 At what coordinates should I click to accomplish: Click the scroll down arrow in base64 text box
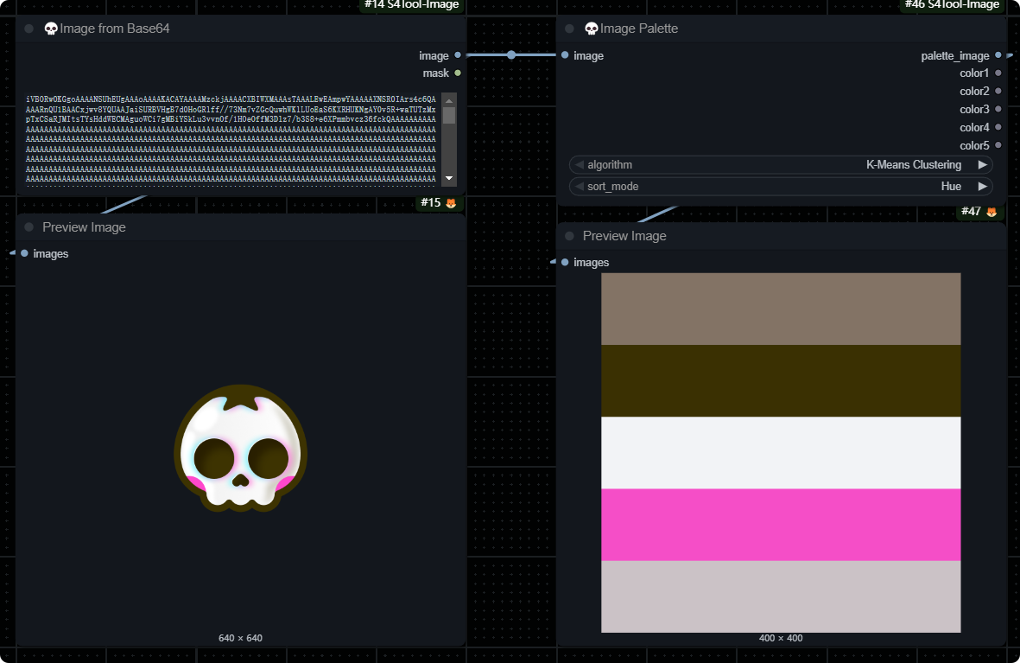pos(449,178)
